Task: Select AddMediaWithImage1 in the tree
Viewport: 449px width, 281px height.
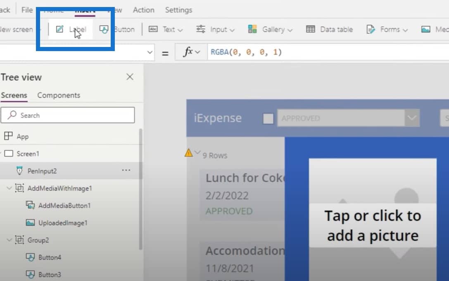Action: click(59, 188)
